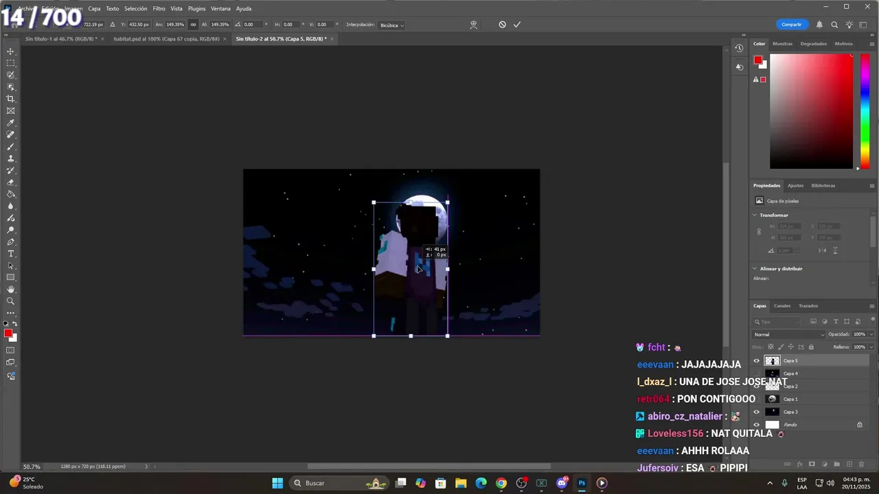879x494 pixels.
Task: Switch to the Ajustes tab
Action: [x=795, y=185]
